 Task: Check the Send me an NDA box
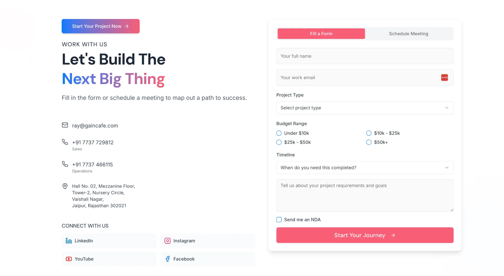tap(279, 219)
